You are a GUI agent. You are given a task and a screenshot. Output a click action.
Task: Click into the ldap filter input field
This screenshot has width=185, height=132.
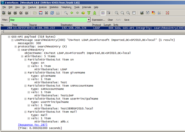pyautogui.click(x=48, y=20)
